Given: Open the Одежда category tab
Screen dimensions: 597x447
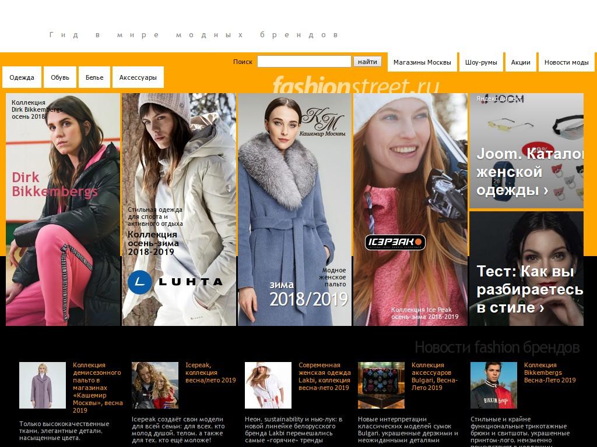Looking at the screenshot, I should click(x=22, y=77).
